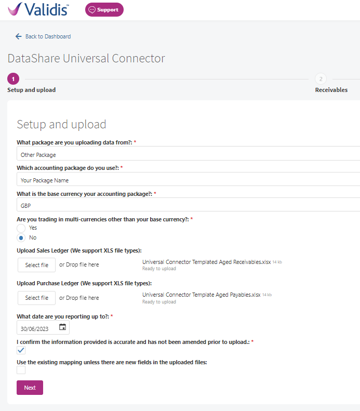This screenshot has height=411, width=360.
Task: Click Back to Dashboard link
Action: pos(48,36)
